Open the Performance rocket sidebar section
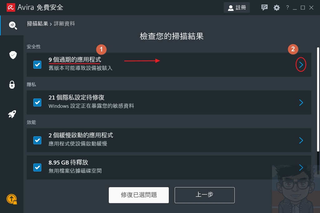Image resolution: width=320 pixels, height=213 pixels. click(12, 114)
